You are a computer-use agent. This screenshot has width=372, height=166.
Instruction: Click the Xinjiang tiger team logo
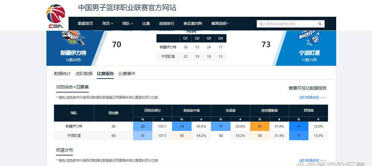[x=73, y=38]
